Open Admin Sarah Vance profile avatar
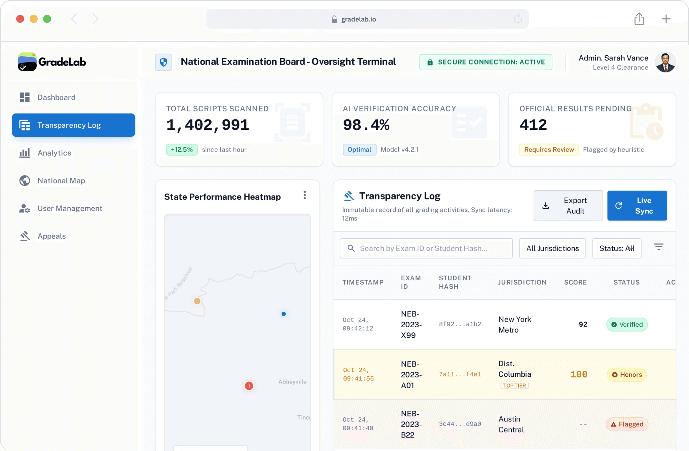Viewport: 689px width, 451px height. point(665,62)
